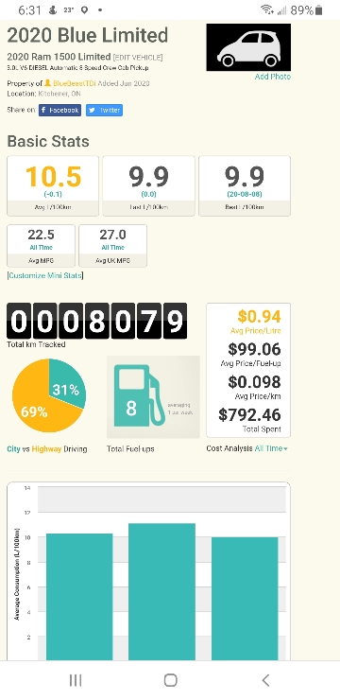Screen dimensions: 340x700
Task: Share on Twitter button
Action: click(104, 111)
